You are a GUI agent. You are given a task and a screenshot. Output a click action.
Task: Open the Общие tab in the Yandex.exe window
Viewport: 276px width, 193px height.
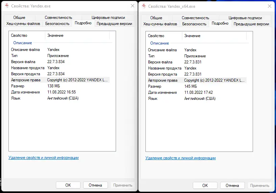coord(19,18)
